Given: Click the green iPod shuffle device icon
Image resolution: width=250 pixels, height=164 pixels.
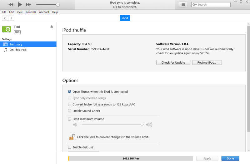Looking at the screenshot, I should click(x=7, y=29).
